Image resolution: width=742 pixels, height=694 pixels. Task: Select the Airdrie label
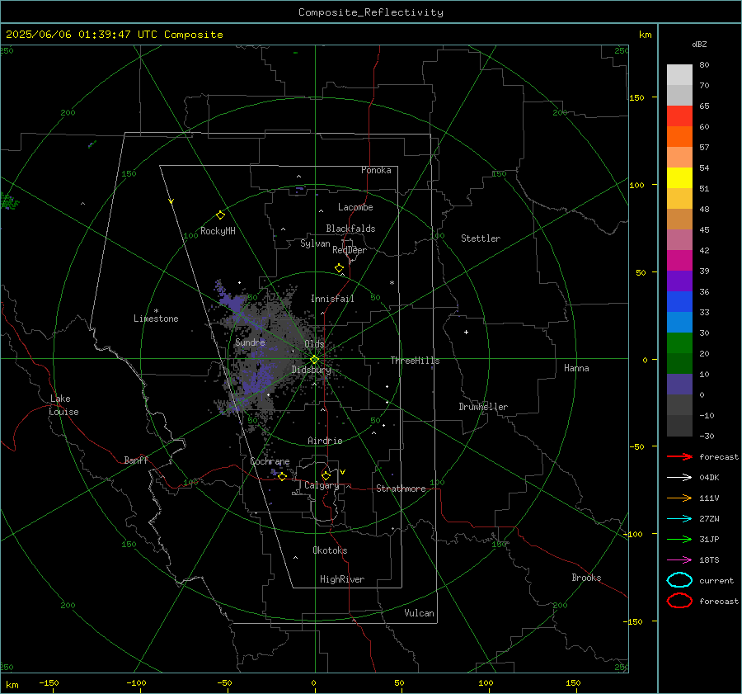coord(325,441)
